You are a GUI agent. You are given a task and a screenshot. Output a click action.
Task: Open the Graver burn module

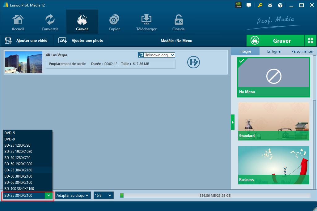pos(82,23)
